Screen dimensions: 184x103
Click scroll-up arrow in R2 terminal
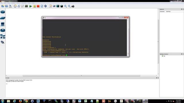click(x=128, y=20)
